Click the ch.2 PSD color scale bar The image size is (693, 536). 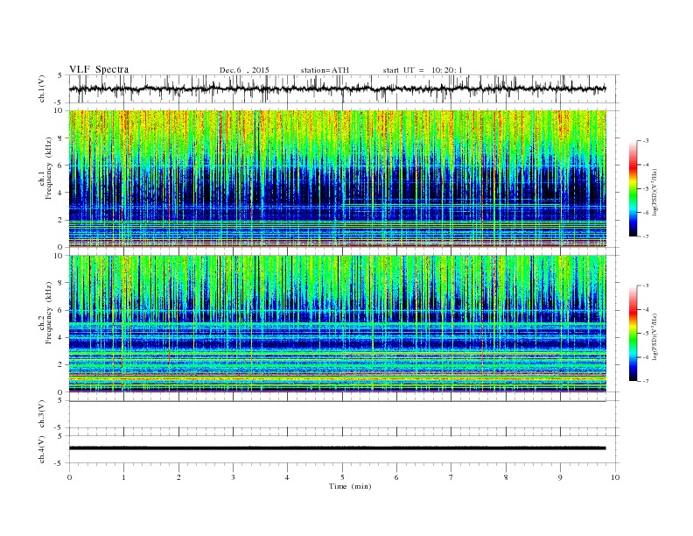[x=633, y=333]
